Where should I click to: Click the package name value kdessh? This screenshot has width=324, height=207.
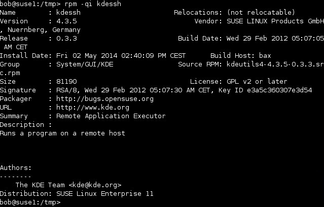coord(68,12)
